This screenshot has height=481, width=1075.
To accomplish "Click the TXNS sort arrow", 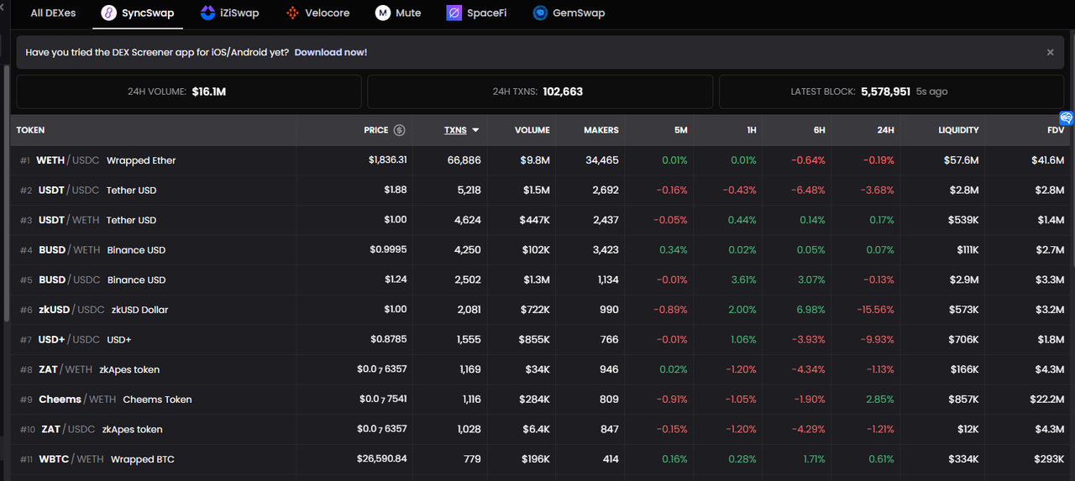I will point(476,130).
